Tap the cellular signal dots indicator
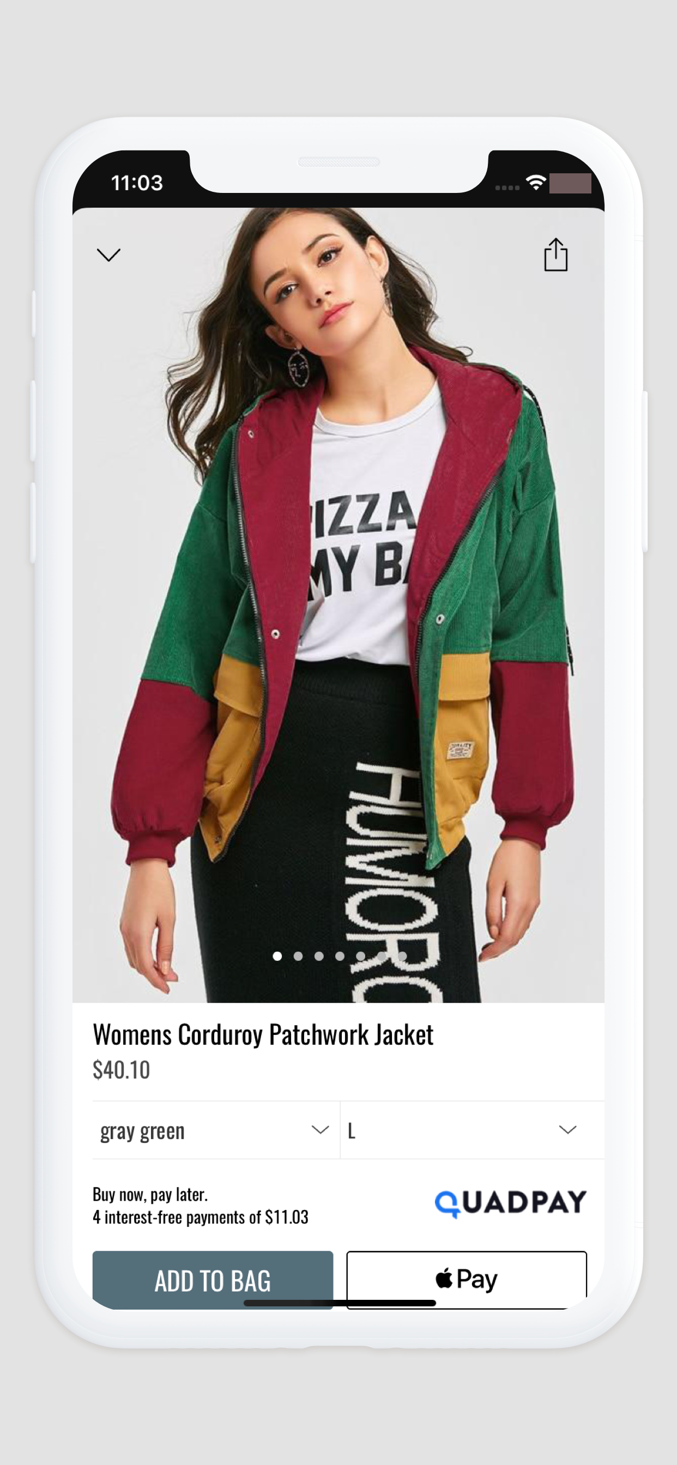 point(507,187)
